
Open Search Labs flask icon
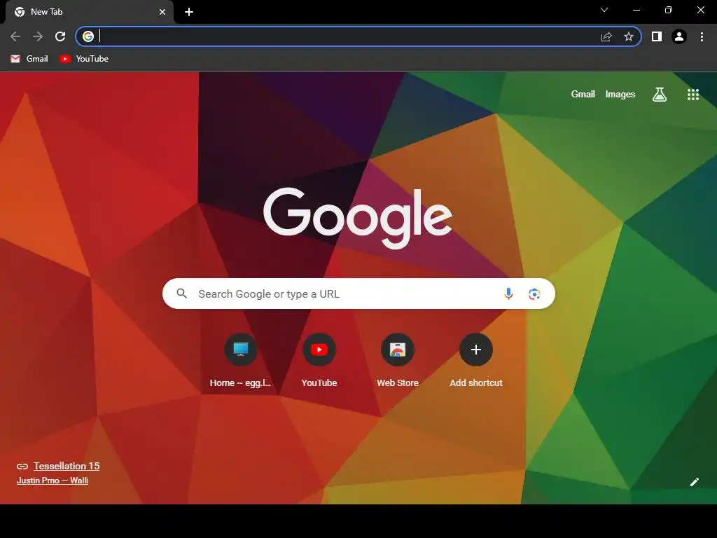click(x=660, y=95)
